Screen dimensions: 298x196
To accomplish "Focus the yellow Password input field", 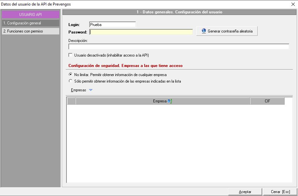I will coord(141,32).
